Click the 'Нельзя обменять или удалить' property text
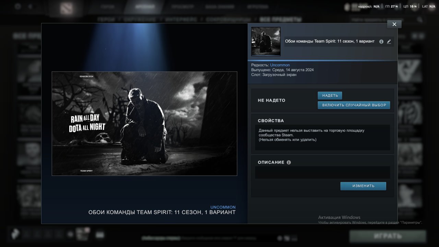 (287, 140)
